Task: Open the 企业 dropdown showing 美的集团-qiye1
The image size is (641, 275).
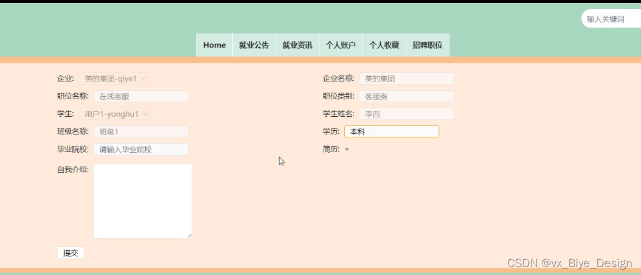Action: (114, 78)
